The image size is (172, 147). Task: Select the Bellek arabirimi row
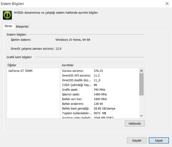pyautogui.click(x=100, y=104)
